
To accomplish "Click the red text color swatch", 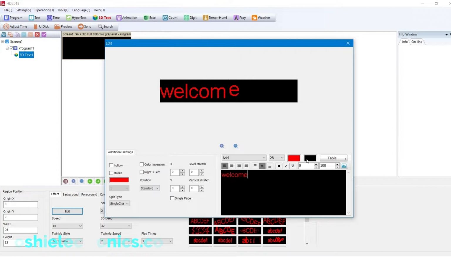I will tap(294, 158).
